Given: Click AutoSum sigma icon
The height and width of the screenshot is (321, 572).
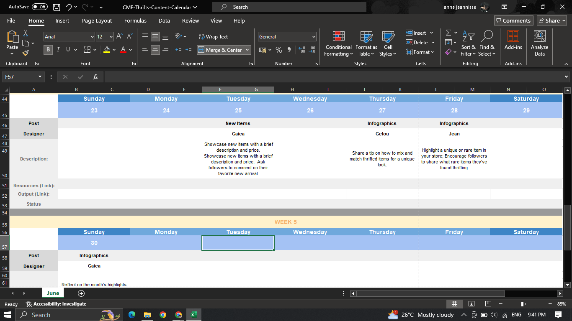Looking at the screenshot, I should pyautogui.click(x=448, y=33).
